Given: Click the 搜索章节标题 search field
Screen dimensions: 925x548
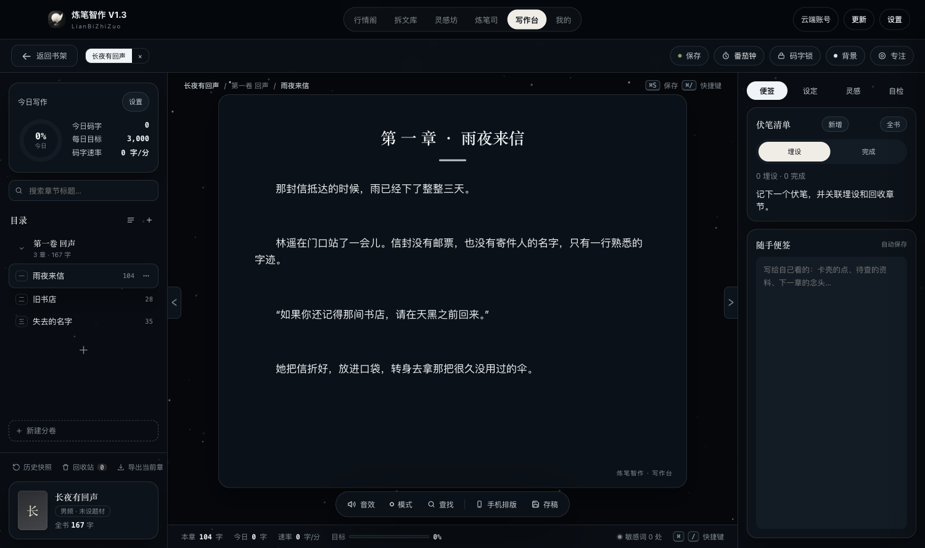Looking at the screenshot, I should tap(83, 190).
